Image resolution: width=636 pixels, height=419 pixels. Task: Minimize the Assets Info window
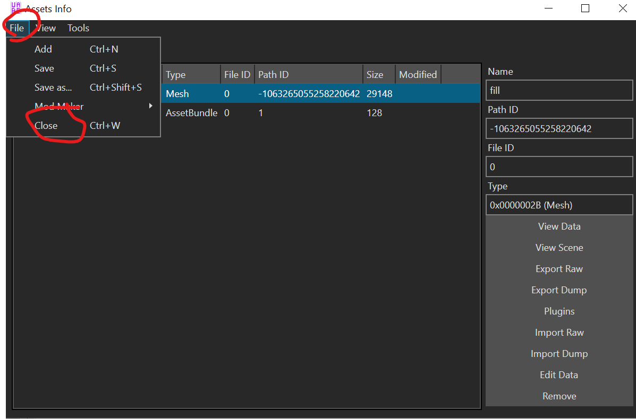(548, 8)
